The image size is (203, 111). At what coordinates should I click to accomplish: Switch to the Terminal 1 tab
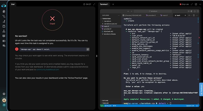tap(104, 4)
